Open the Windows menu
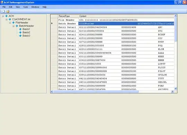The image size is (187, 135). tap(35, 7)
